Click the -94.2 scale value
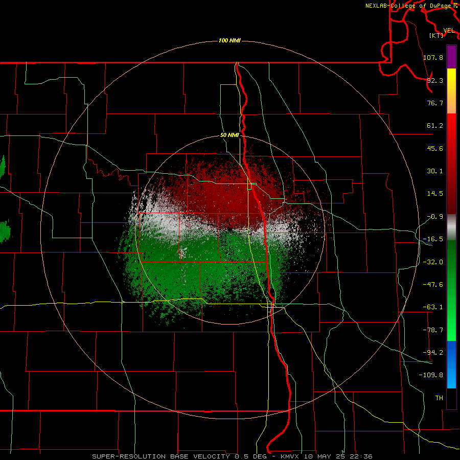460x460 pixels. point(433,352)
